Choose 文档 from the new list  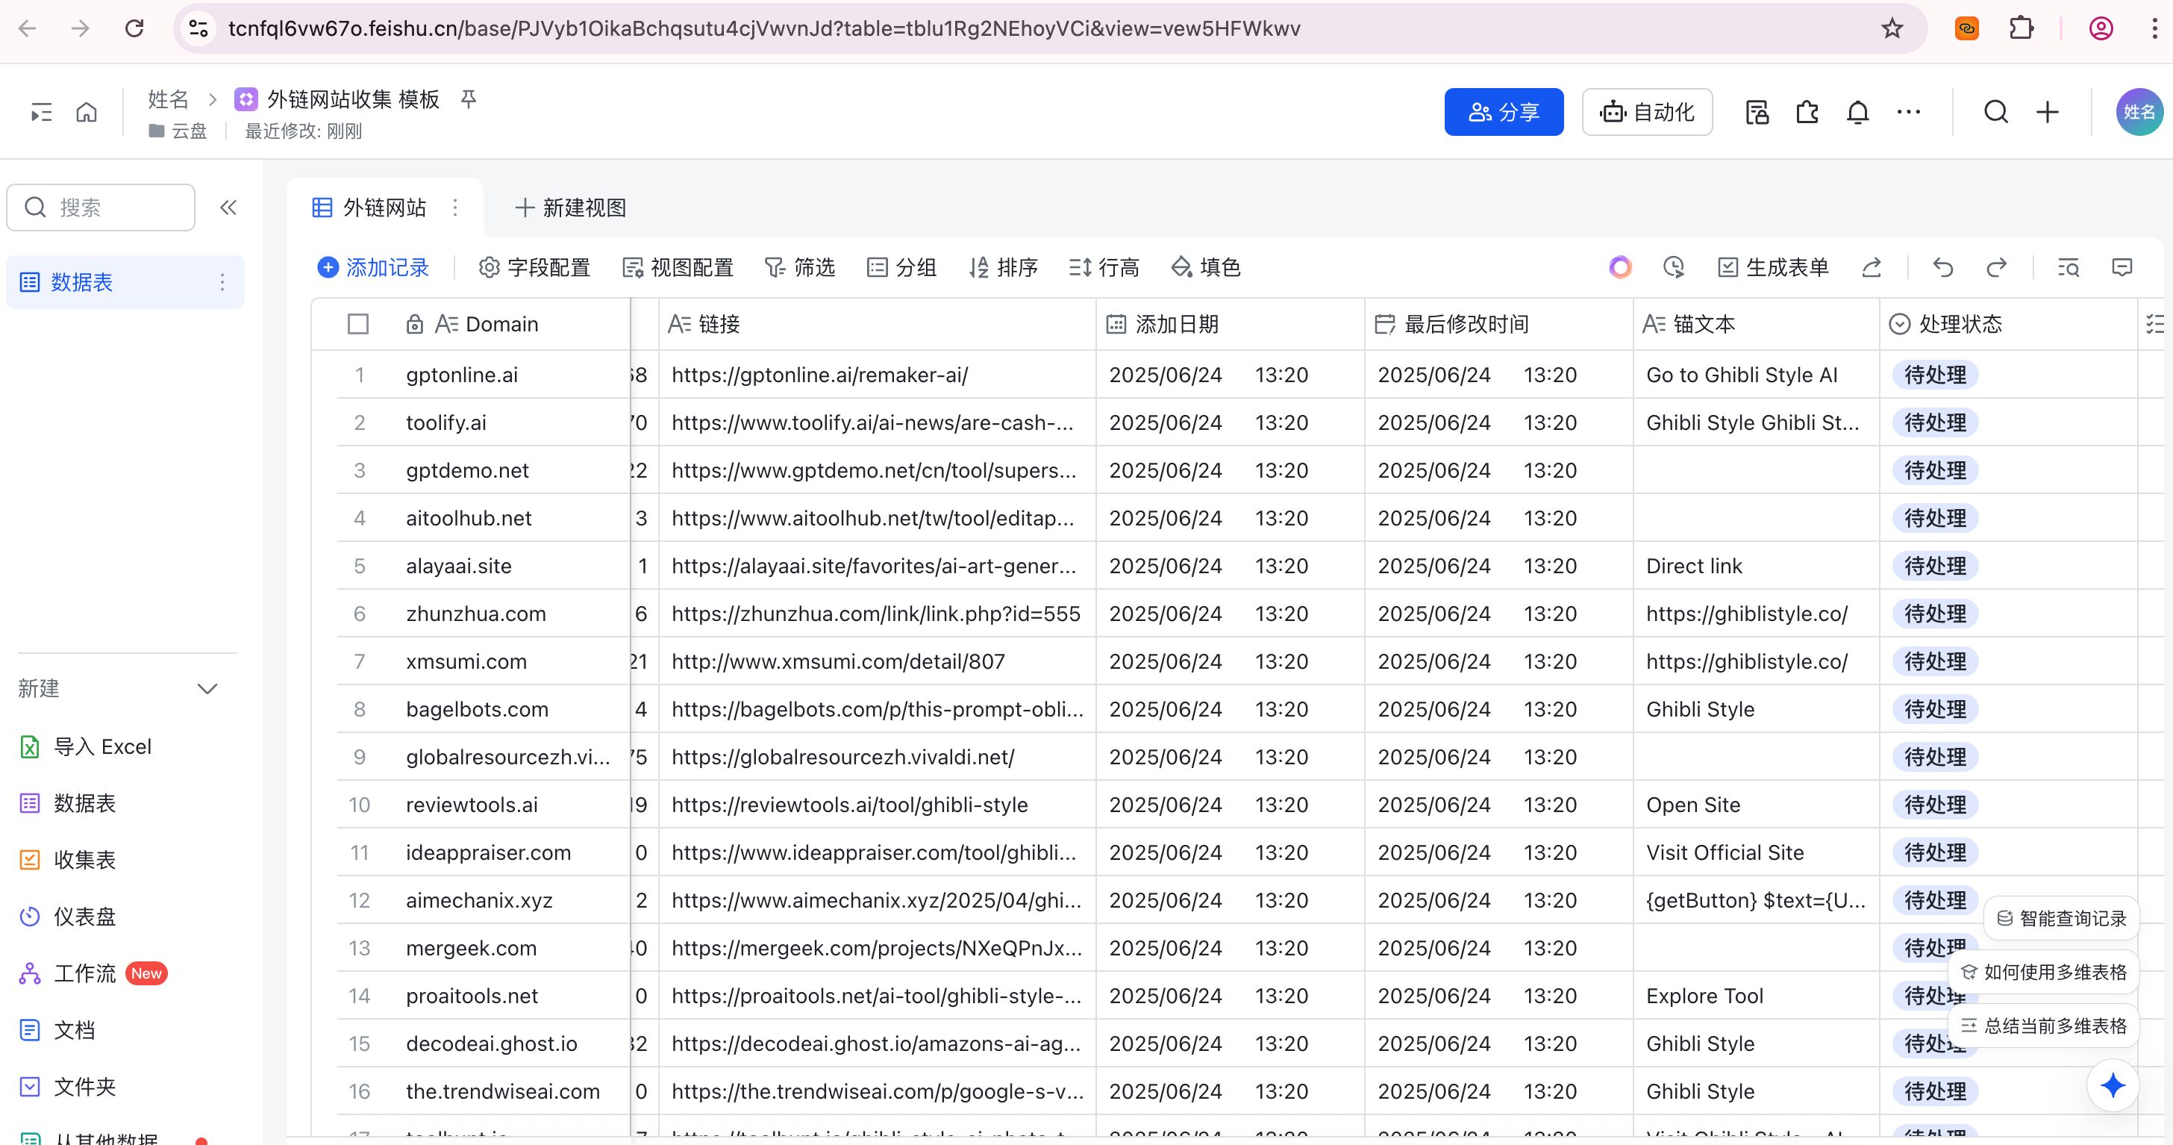click(57, 1029)
